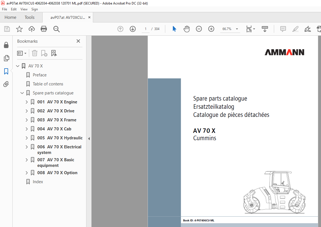Open the fit page options icon
The image size is (321, 227).
coord(249,29)
